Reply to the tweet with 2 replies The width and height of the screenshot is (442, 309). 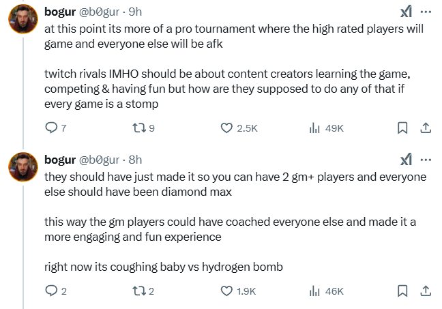pos(51,291)
